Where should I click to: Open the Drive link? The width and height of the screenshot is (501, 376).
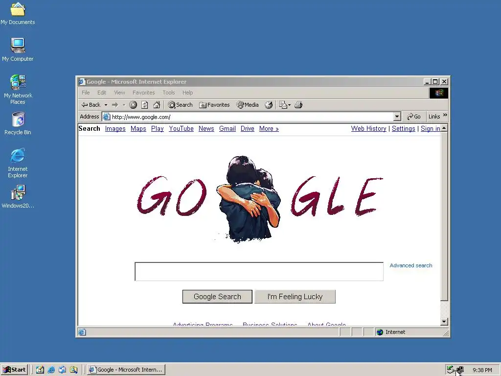coord(247,129)
